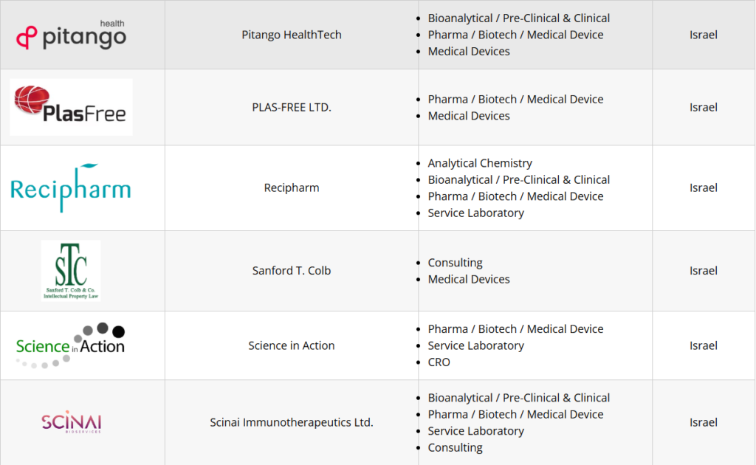The height and width of the screenshot is (465, 756).
Task: Click the Sanford T. Colb name
Action: coord(292,270)
